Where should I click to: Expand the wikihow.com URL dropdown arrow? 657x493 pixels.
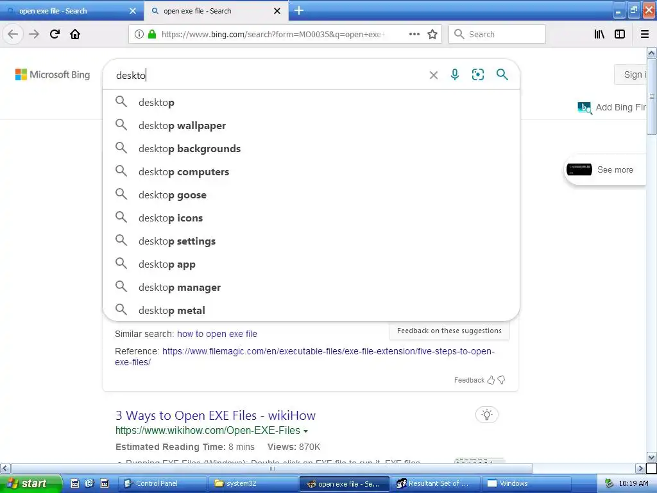coord(306,431)
